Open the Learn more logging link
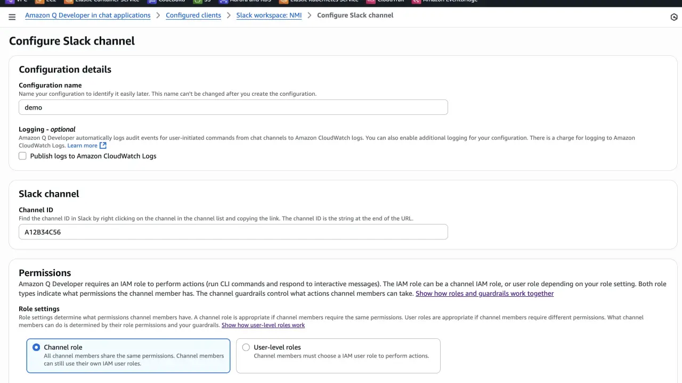 coord(87,146)
